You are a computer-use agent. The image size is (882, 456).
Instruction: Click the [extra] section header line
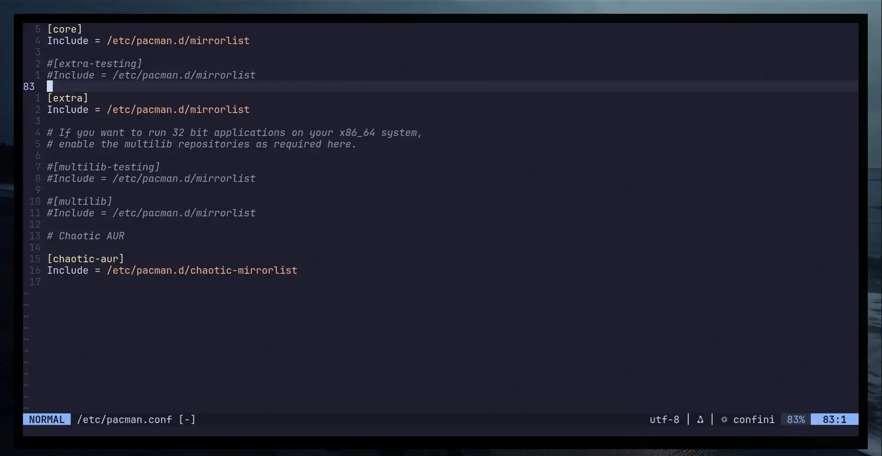point(67,98)
